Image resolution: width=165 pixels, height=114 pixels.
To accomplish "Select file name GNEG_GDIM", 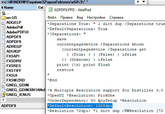I will click(x=17, y=85).
